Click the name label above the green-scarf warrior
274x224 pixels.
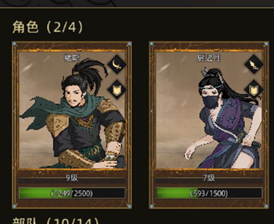click(72, 58)
